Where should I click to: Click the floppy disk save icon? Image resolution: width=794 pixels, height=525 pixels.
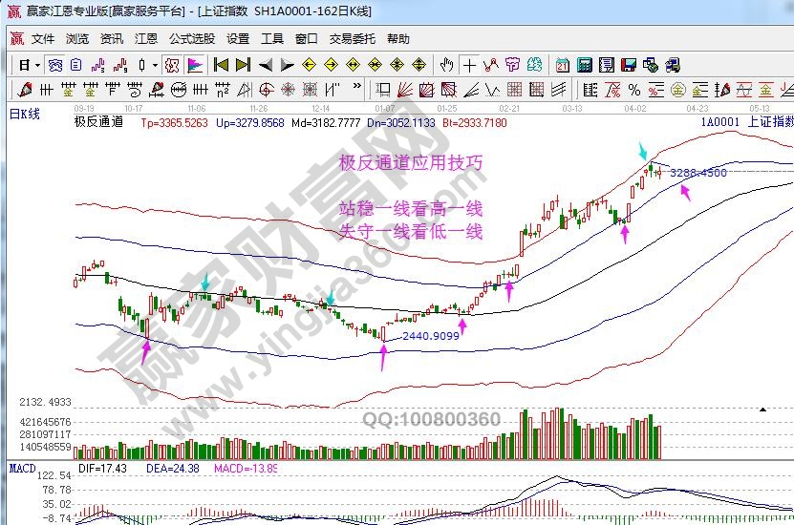click(x=629, y=65)
